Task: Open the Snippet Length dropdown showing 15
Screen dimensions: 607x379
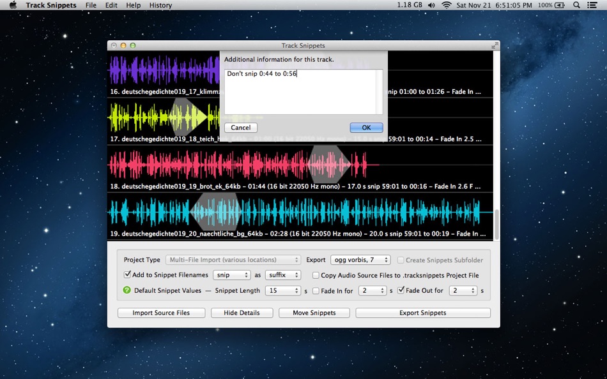Action: pyautogui.click(x=282, y=290)
